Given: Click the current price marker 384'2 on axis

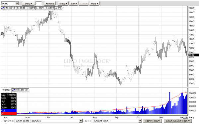Looking at the screenshot, I should (x=194, y=55).
